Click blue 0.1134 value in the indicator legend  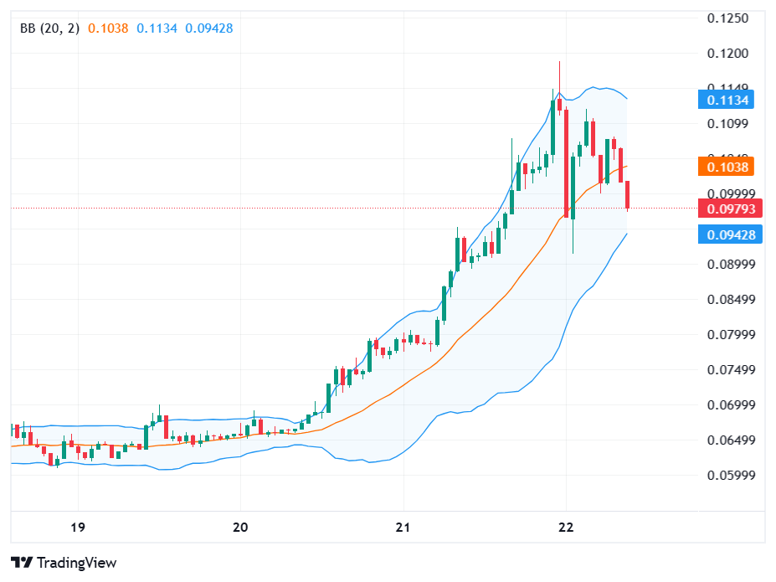(157, 28)
